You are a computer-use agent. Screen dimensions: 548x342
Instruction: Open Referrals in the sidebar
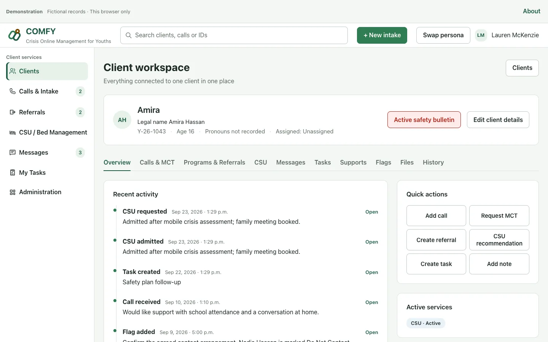coord(47,112)
